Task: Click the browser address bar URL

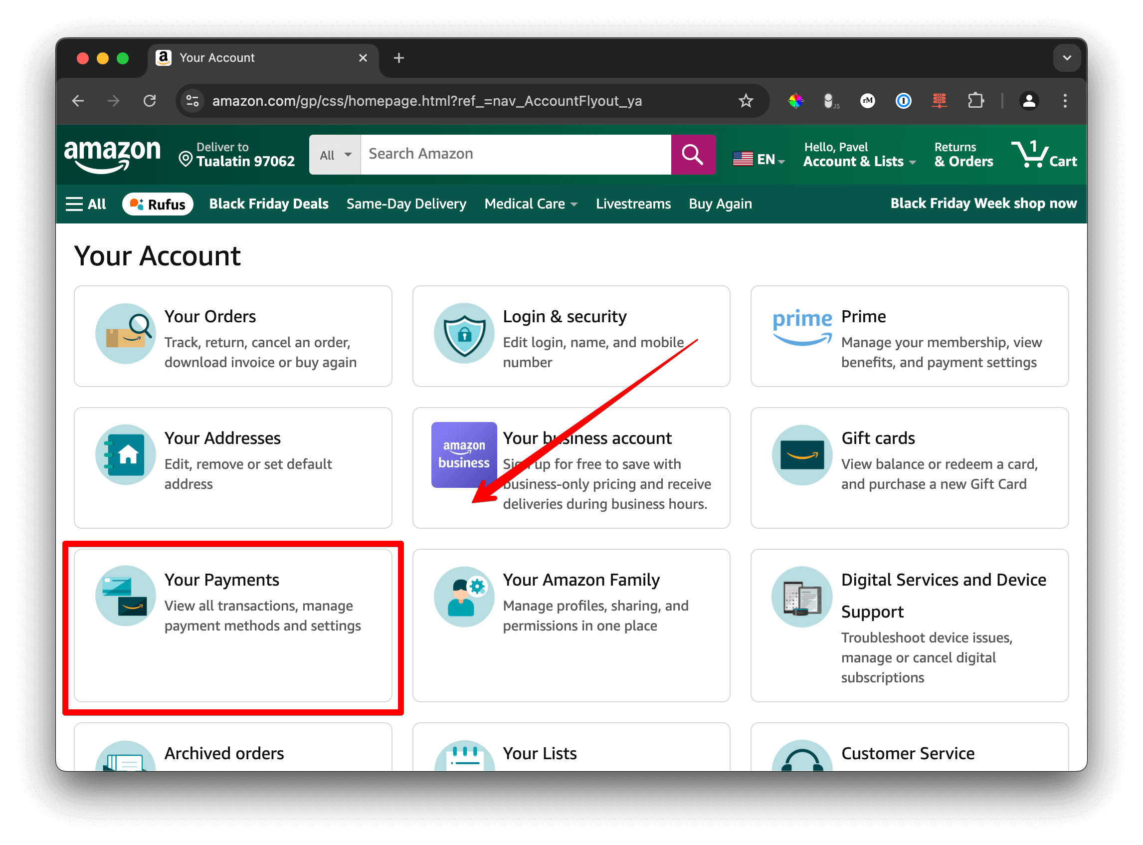Action: 427,101
